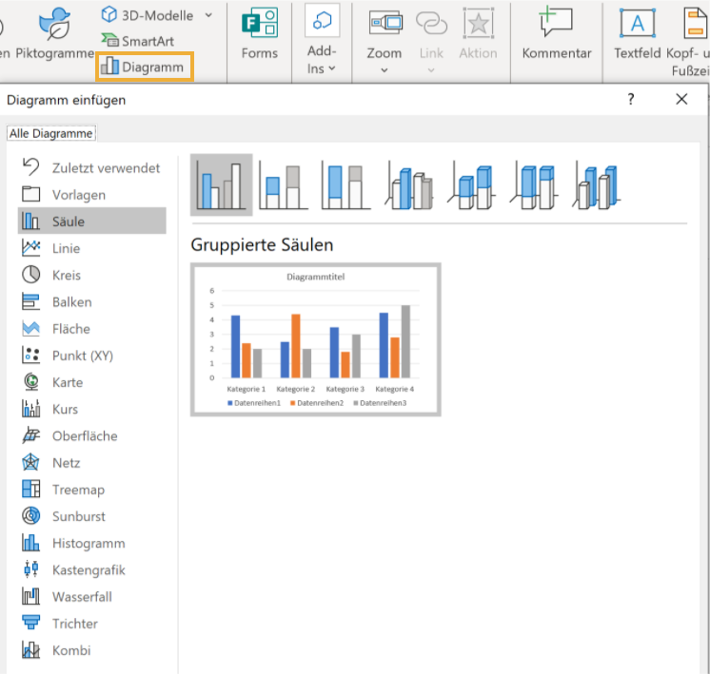Select the Karte chart category

point(91,382)
